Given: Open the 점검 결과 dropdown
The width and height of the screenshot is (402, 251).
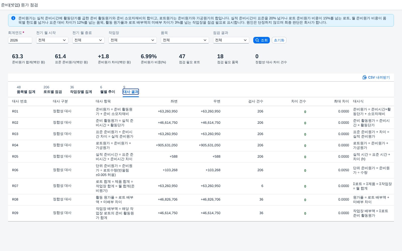Looking at the screenshot, I should 231,40.
